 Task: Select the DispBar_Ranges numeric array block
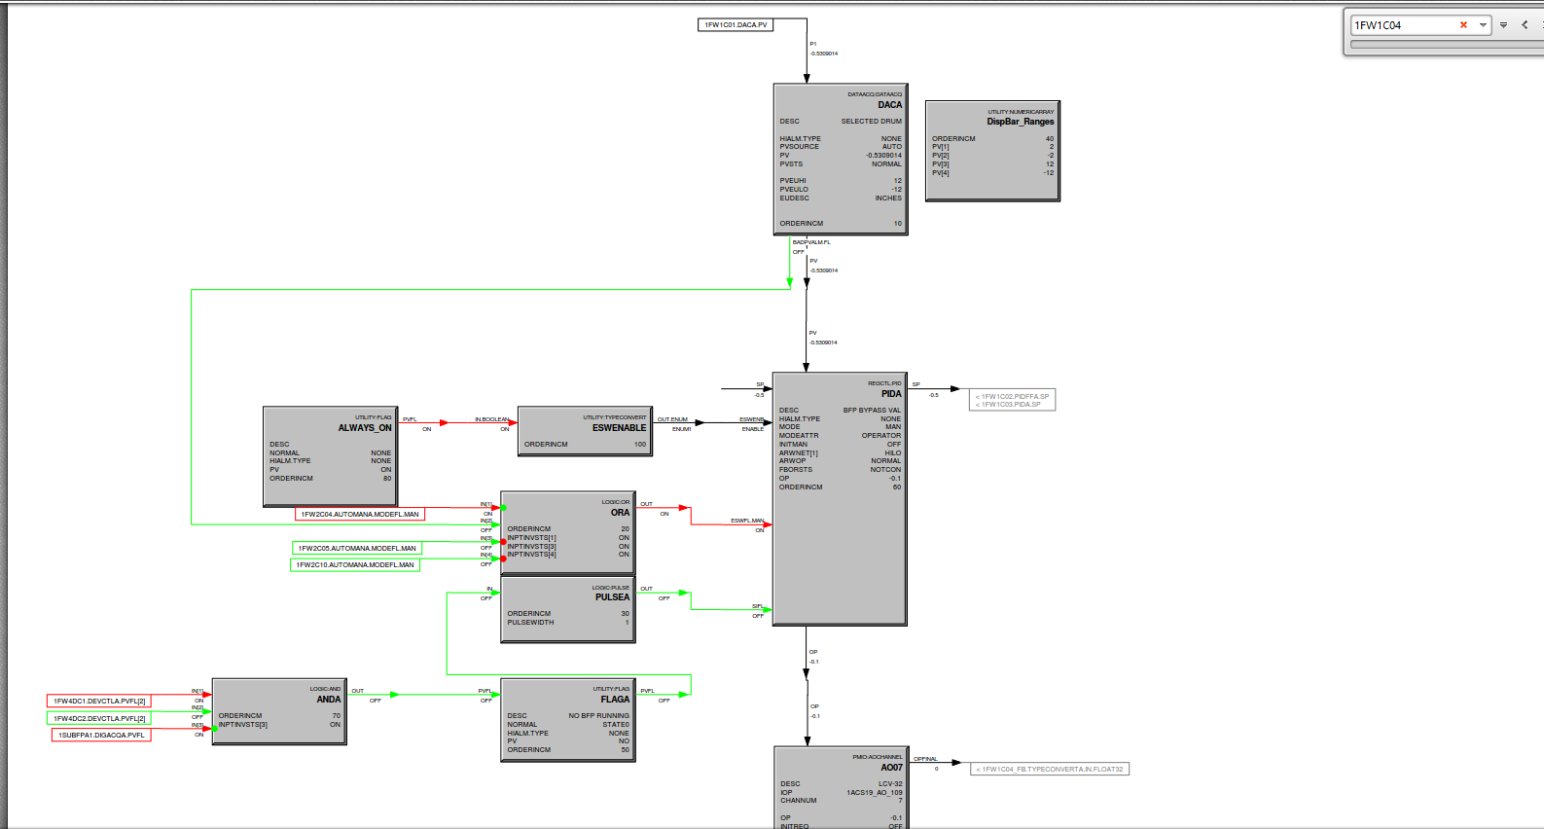coord(992,151)
